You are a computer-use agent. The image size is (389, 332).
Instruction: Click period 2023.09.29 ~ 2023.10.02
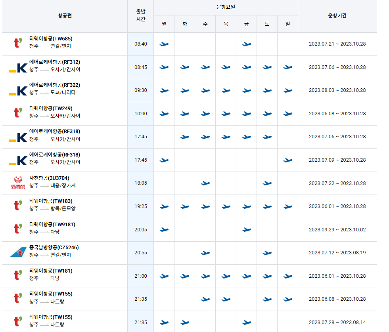337,230
